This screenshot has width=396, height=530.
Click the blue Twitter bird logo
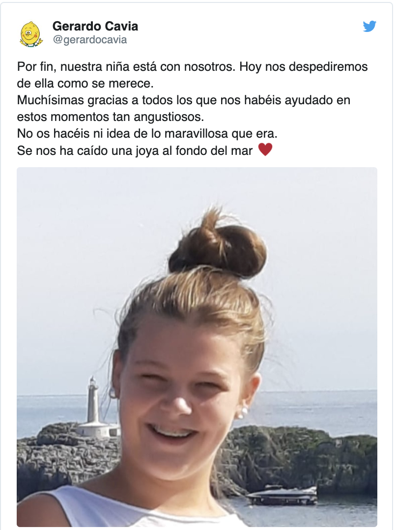click(x=369, y=26)
